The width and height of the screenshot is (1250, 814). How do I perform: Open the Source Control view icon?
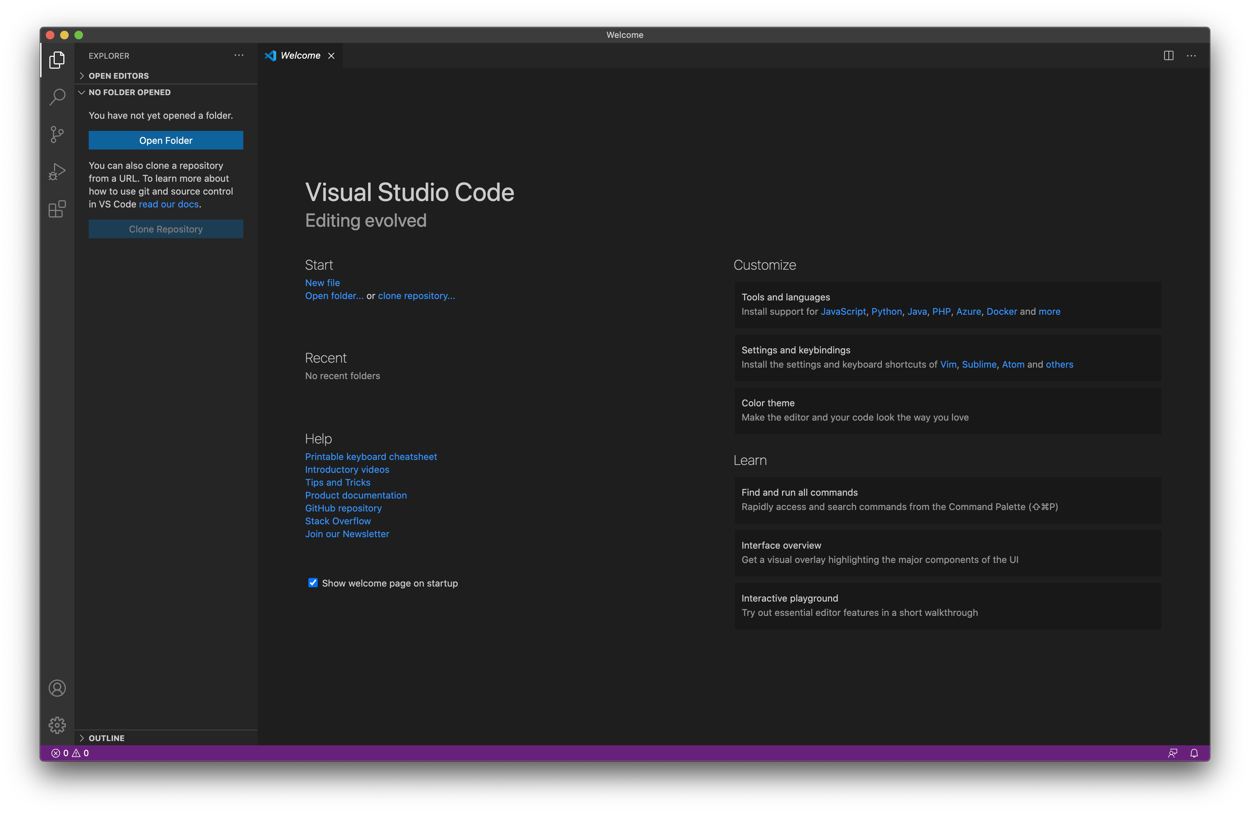pos(57,134)
